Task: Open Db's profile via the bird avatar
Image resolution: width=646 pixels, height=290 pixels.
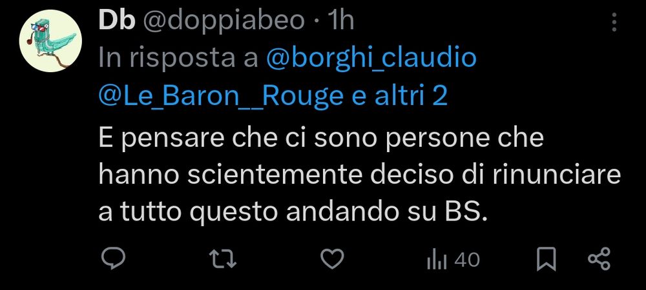Action: (50, 41)
